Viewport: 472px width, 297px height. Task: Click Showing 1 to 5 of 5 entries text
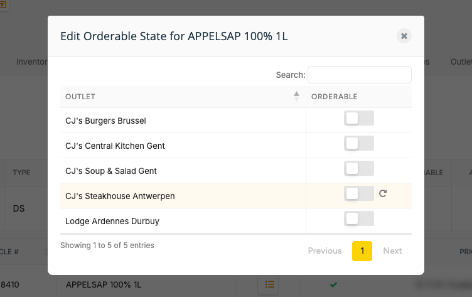point(107,246)
